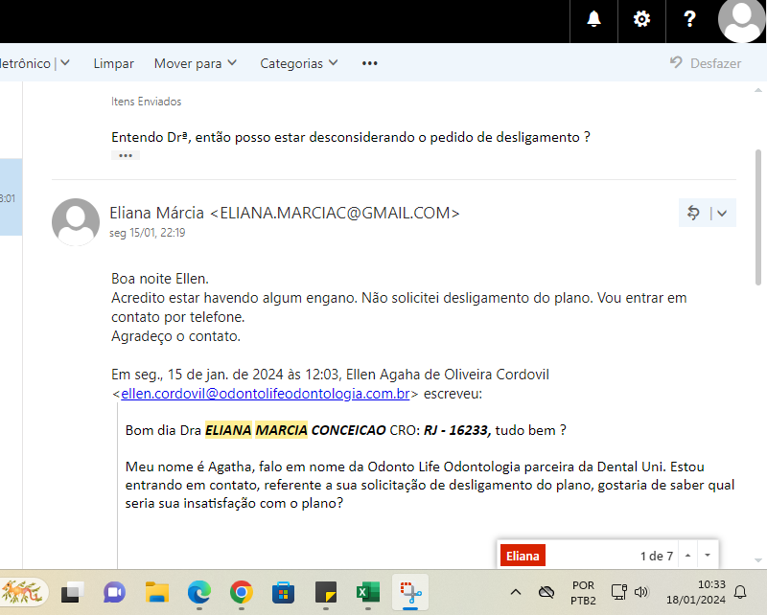This screenshot has height=615, width=767.
Task: Launch Google Chrome from the taskbar
Action: tap(241, 592)
